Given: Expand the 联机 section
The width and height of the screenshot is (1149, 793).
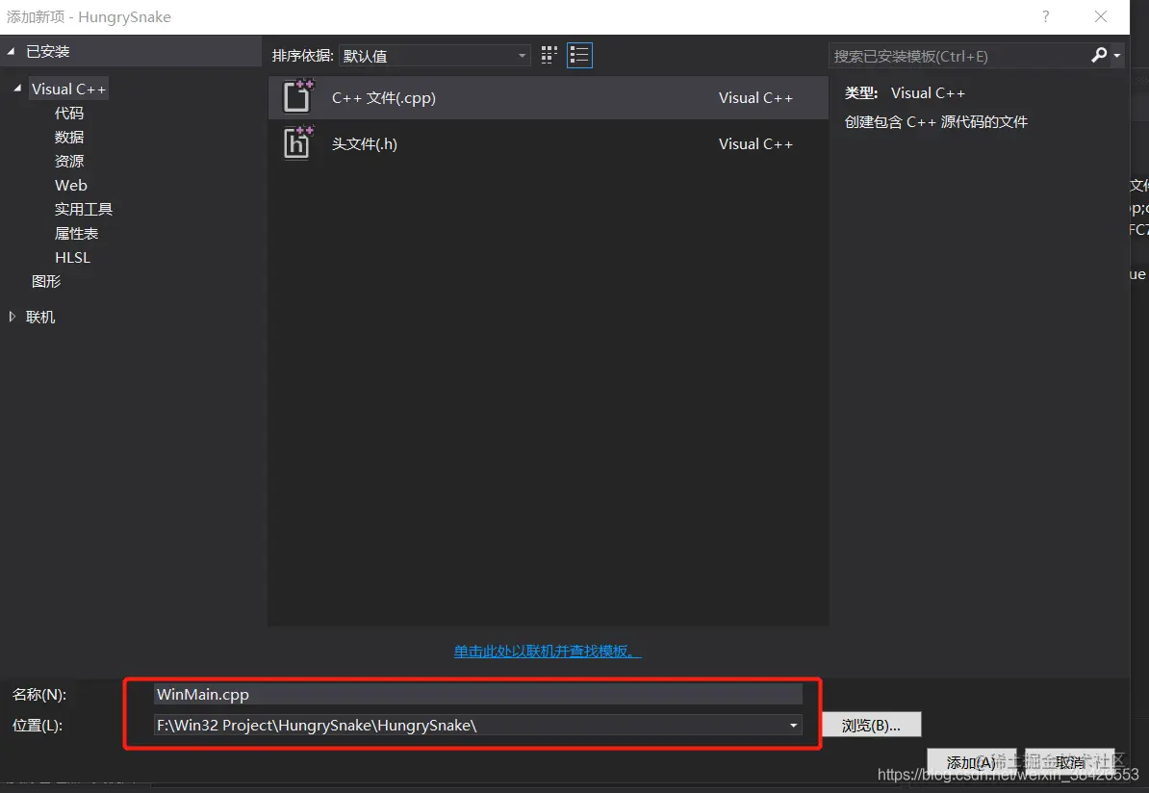Looking at the screenshot, I should point(12,317).
